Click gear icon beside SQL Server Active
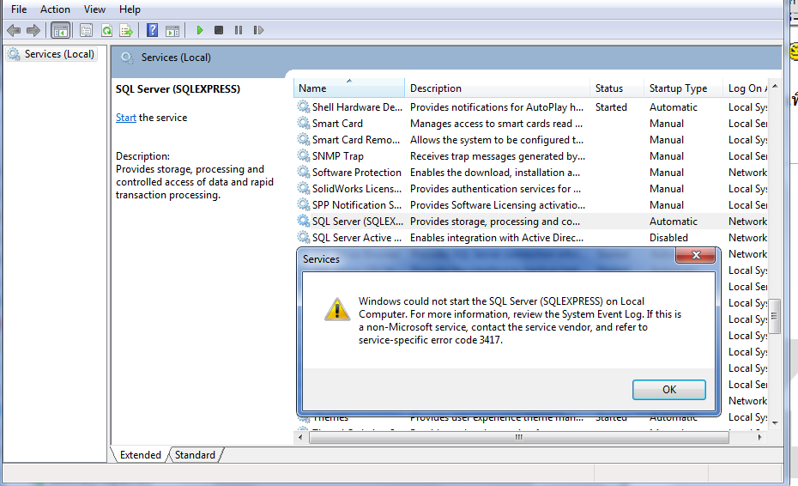 304,237
